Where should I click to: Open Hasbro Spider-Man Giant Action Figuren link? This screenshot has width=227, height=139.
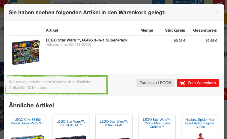[200, 123]
